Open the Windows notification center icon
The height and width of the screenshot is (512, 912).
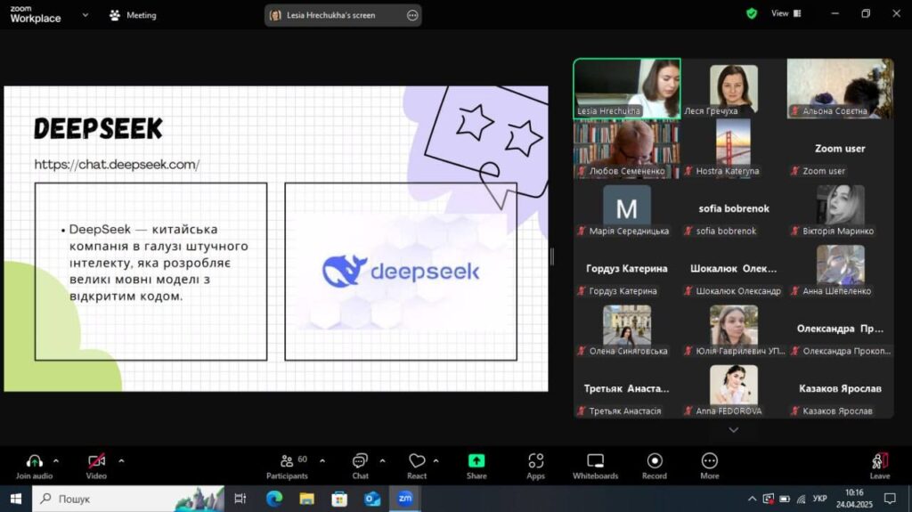pyautogui.click(x=890, y=499)
